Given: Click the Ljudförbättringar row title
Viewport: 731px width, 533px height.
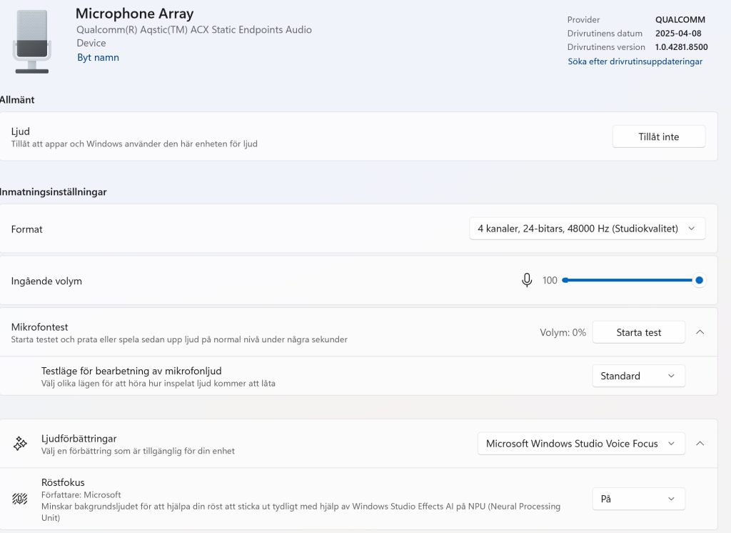Looking at the screenshot, I should tap(79, 439).
